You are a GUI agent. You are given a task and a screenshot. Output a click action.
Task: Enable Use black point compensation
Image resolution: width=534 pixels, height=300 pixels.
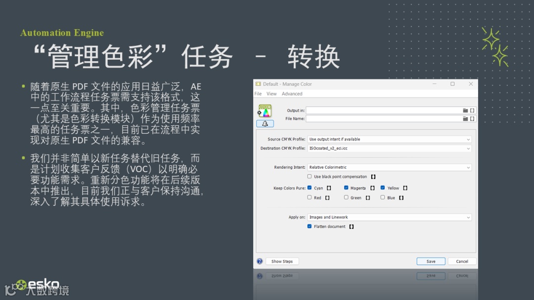click(309, 176)
